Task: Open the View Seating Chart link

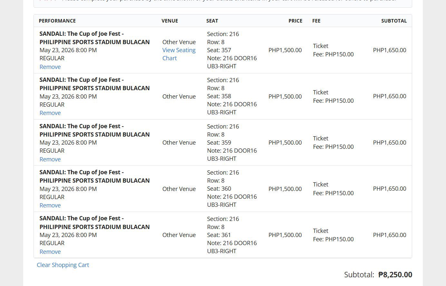Action: coord(179,54)
